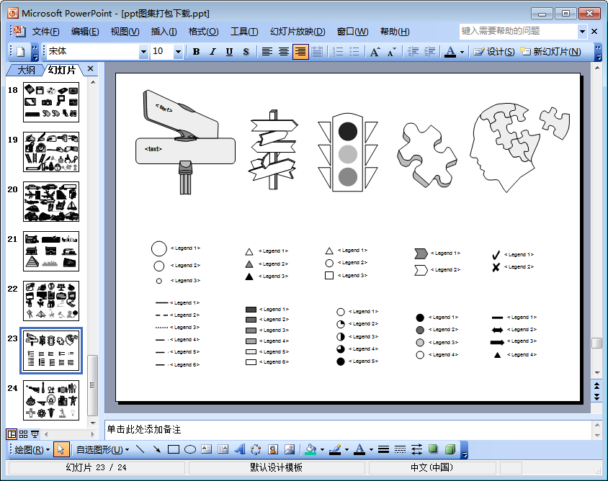Open the 插入 menu
Viewport: 608px width, 481px height.
[x=164, y=32]
